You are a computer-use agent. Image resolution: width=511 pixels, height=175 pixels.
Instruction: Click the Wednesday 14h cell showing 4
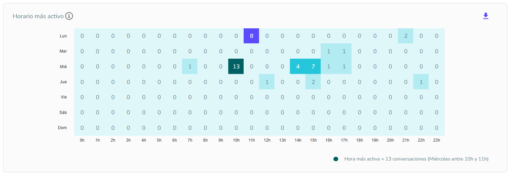click(298, 66)
